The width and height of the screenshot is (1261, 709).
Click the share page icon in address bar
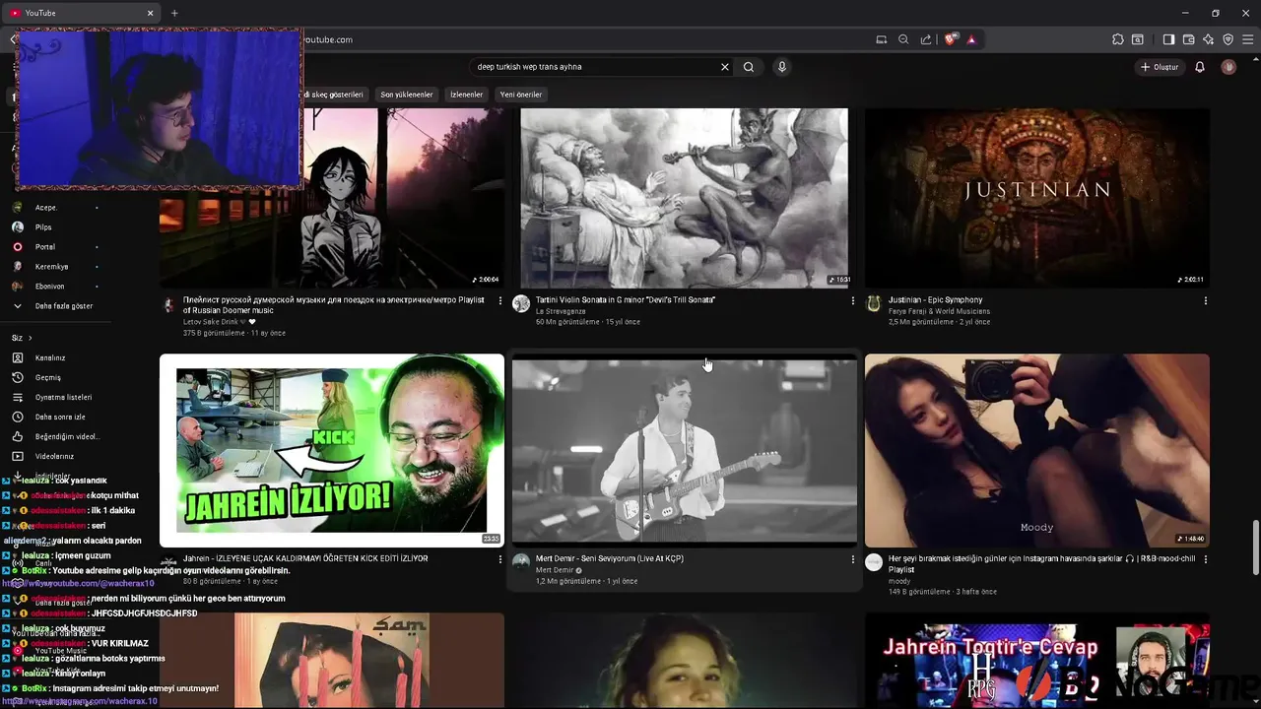[x=926, y=39]
